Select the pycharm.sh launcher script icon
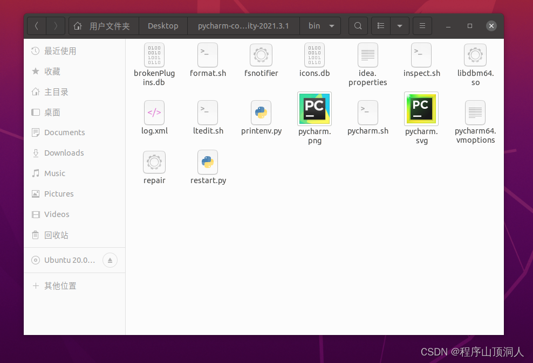The image size is (533, 363). click(x=368, y=112)
